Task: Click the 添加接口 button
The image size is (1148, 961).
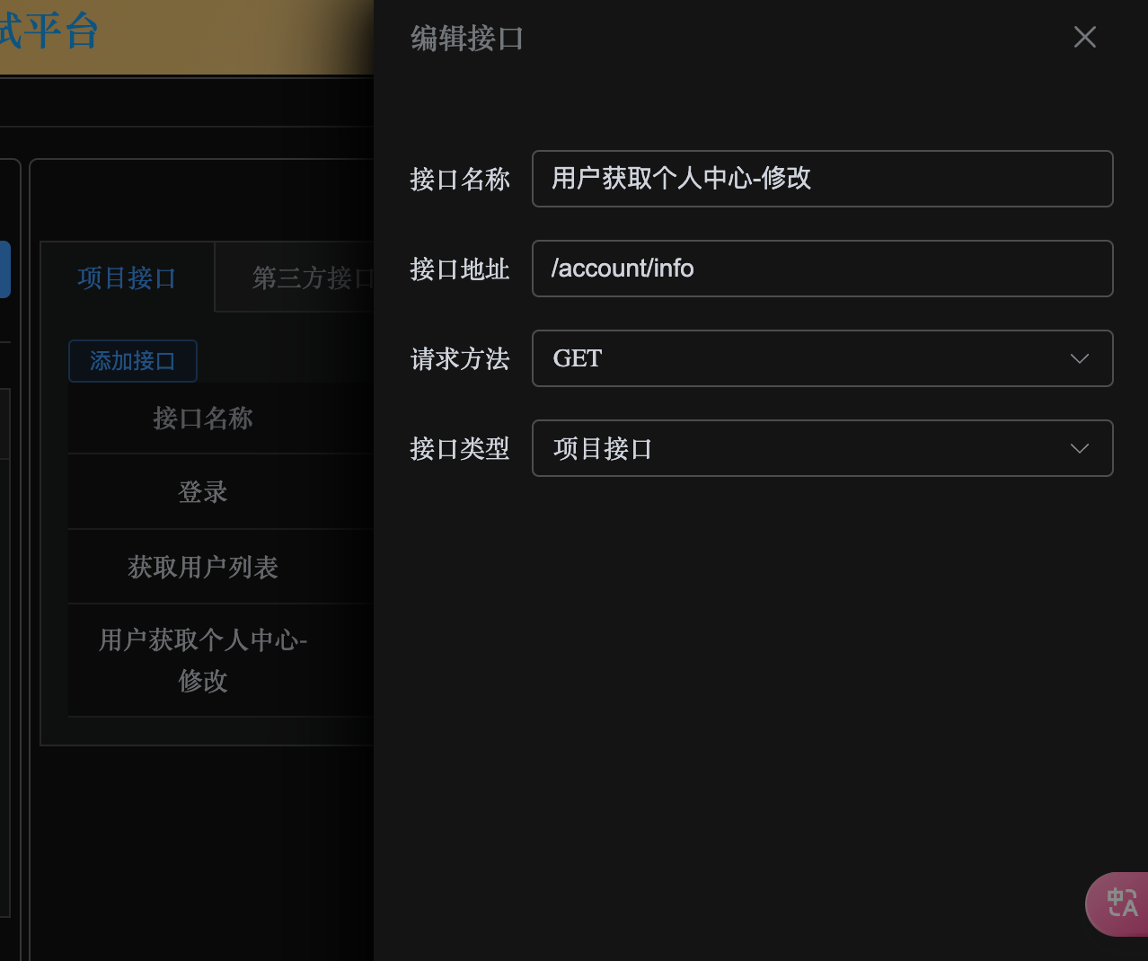Action: tap(133, 361)
